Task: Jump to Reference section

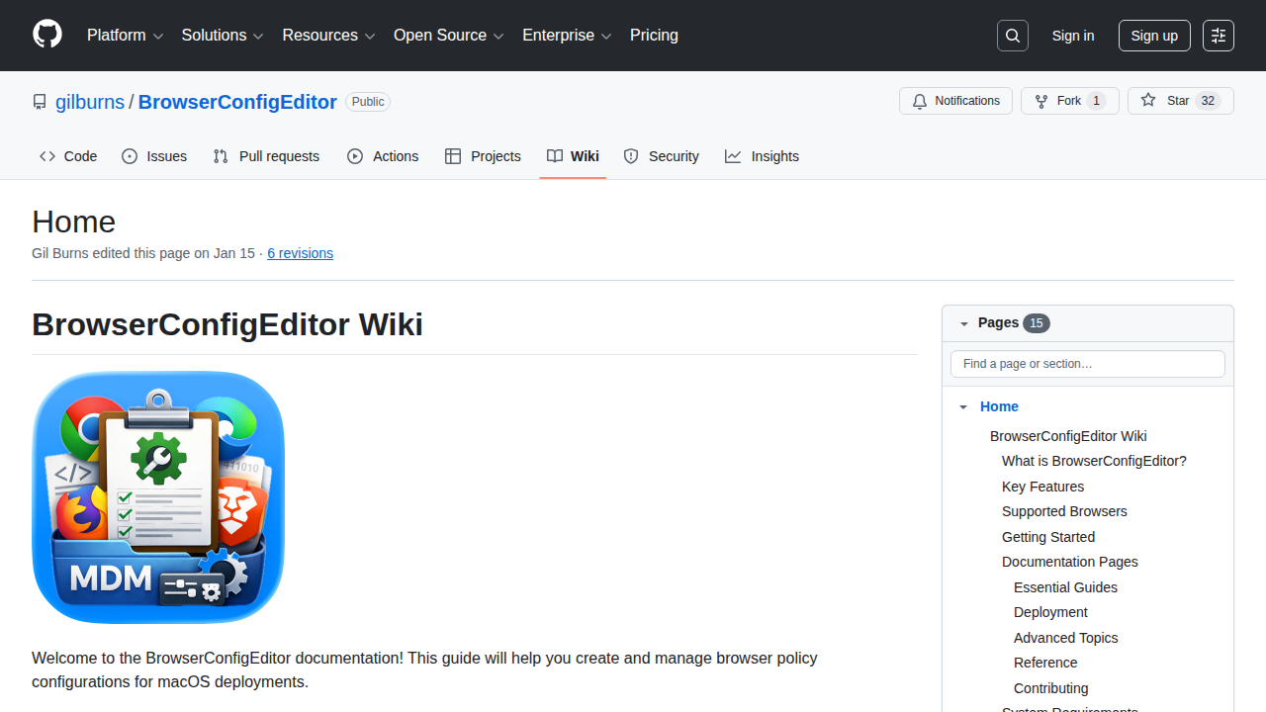Action: [1045, 663]
